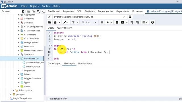
Task: Click the Edit pencil icon in query toolbar
Action: click(x=66, y=22)
